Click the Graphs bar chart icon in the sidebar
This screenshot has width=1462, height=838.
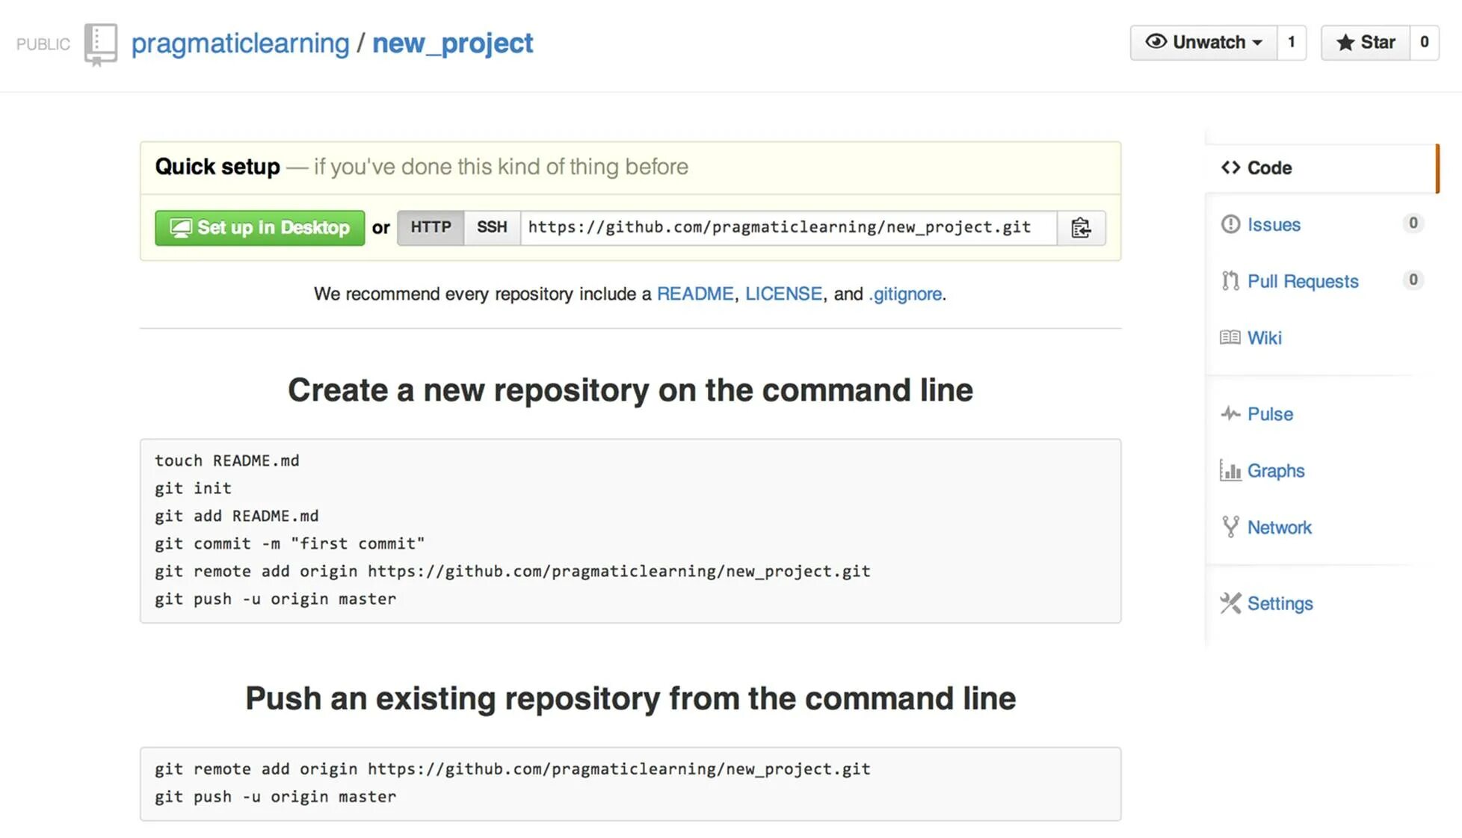[x=1230, y=470]
